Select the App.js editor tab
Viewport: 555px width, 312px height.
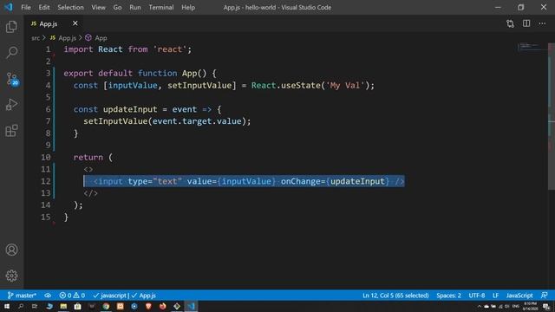click(53, 23)
